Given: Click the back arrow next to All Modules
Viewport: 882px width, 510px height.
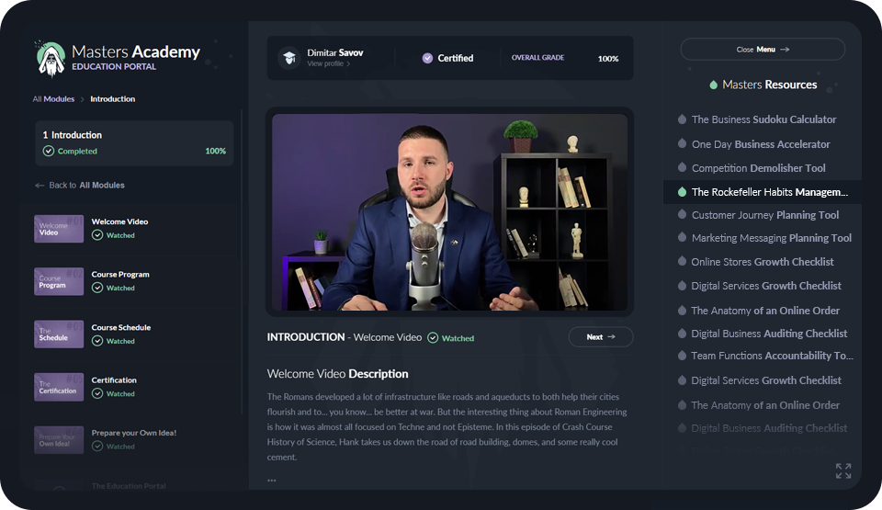Looking at the screenshot, I should click(40, 186).
